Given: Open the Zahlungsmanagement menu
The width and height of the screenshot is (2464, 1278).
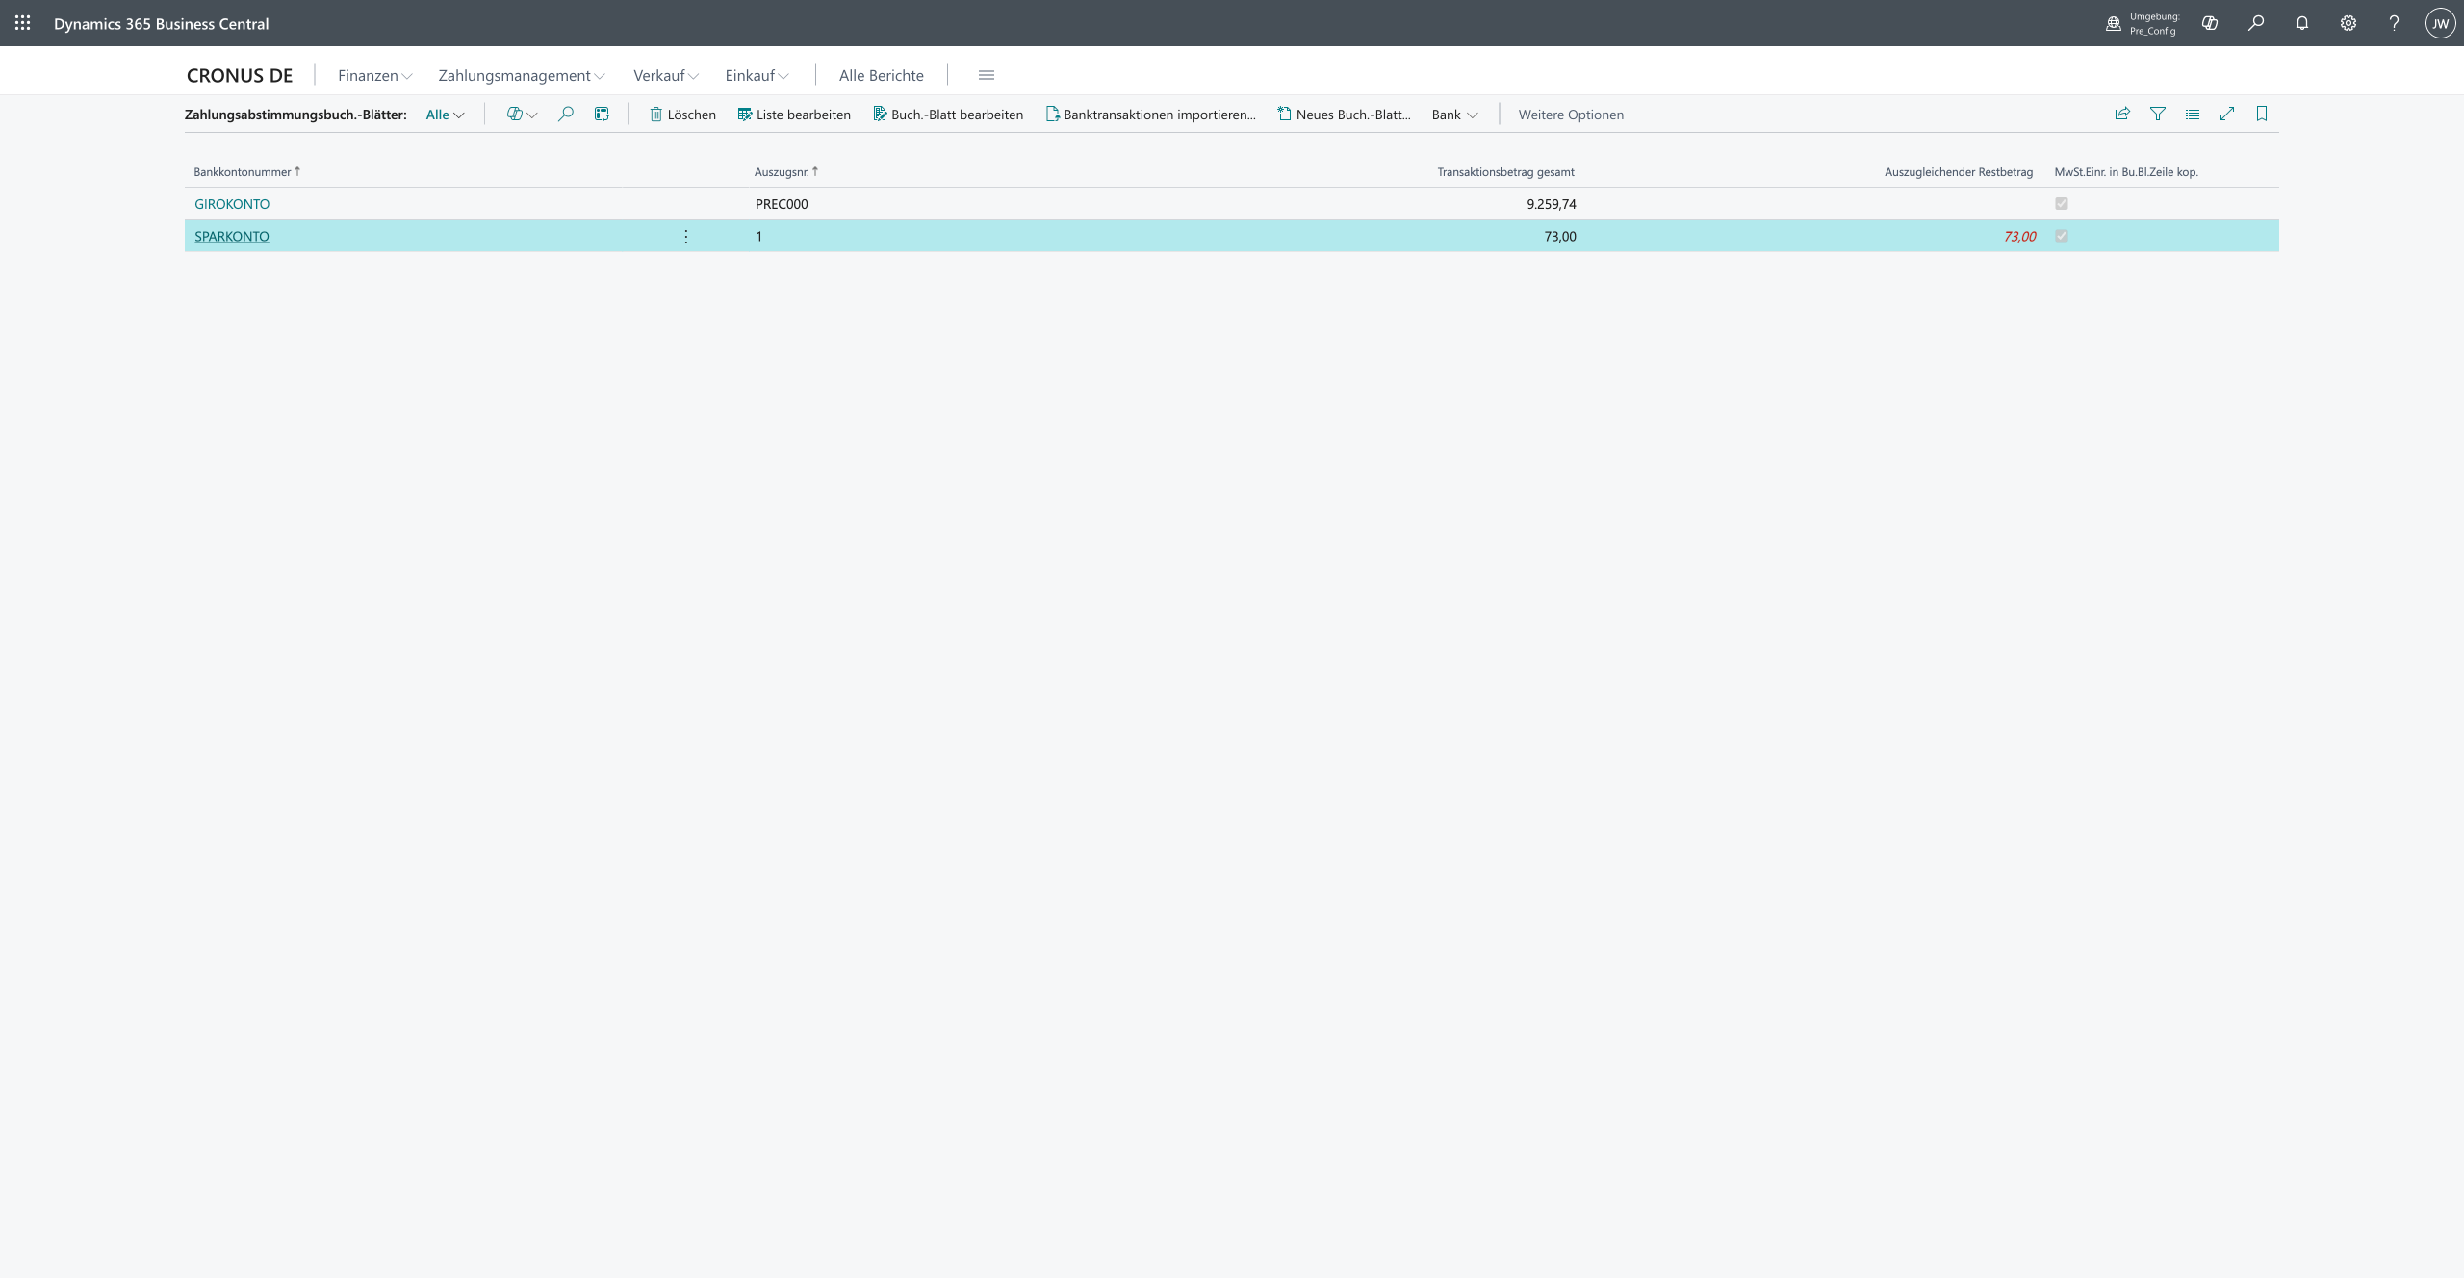Looking at the screenshot, I should click(521, 75).
